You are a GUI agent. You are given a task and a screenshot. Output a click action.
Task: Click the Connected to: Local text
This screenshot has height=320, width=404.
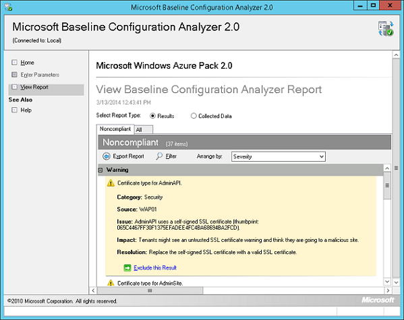(x=37, y=40)
